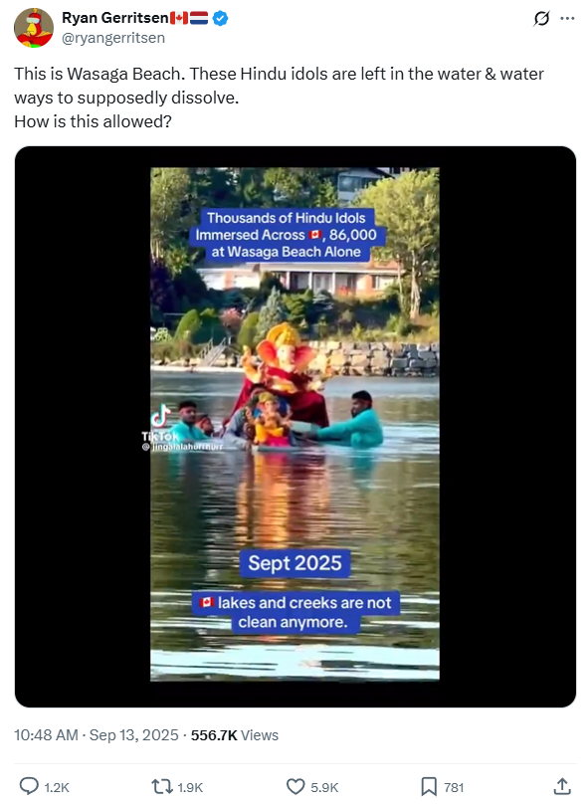588x805 pixels.
Task: Open Ryan Gerritsen's profile avatar
Action: [x=34, y=28]
